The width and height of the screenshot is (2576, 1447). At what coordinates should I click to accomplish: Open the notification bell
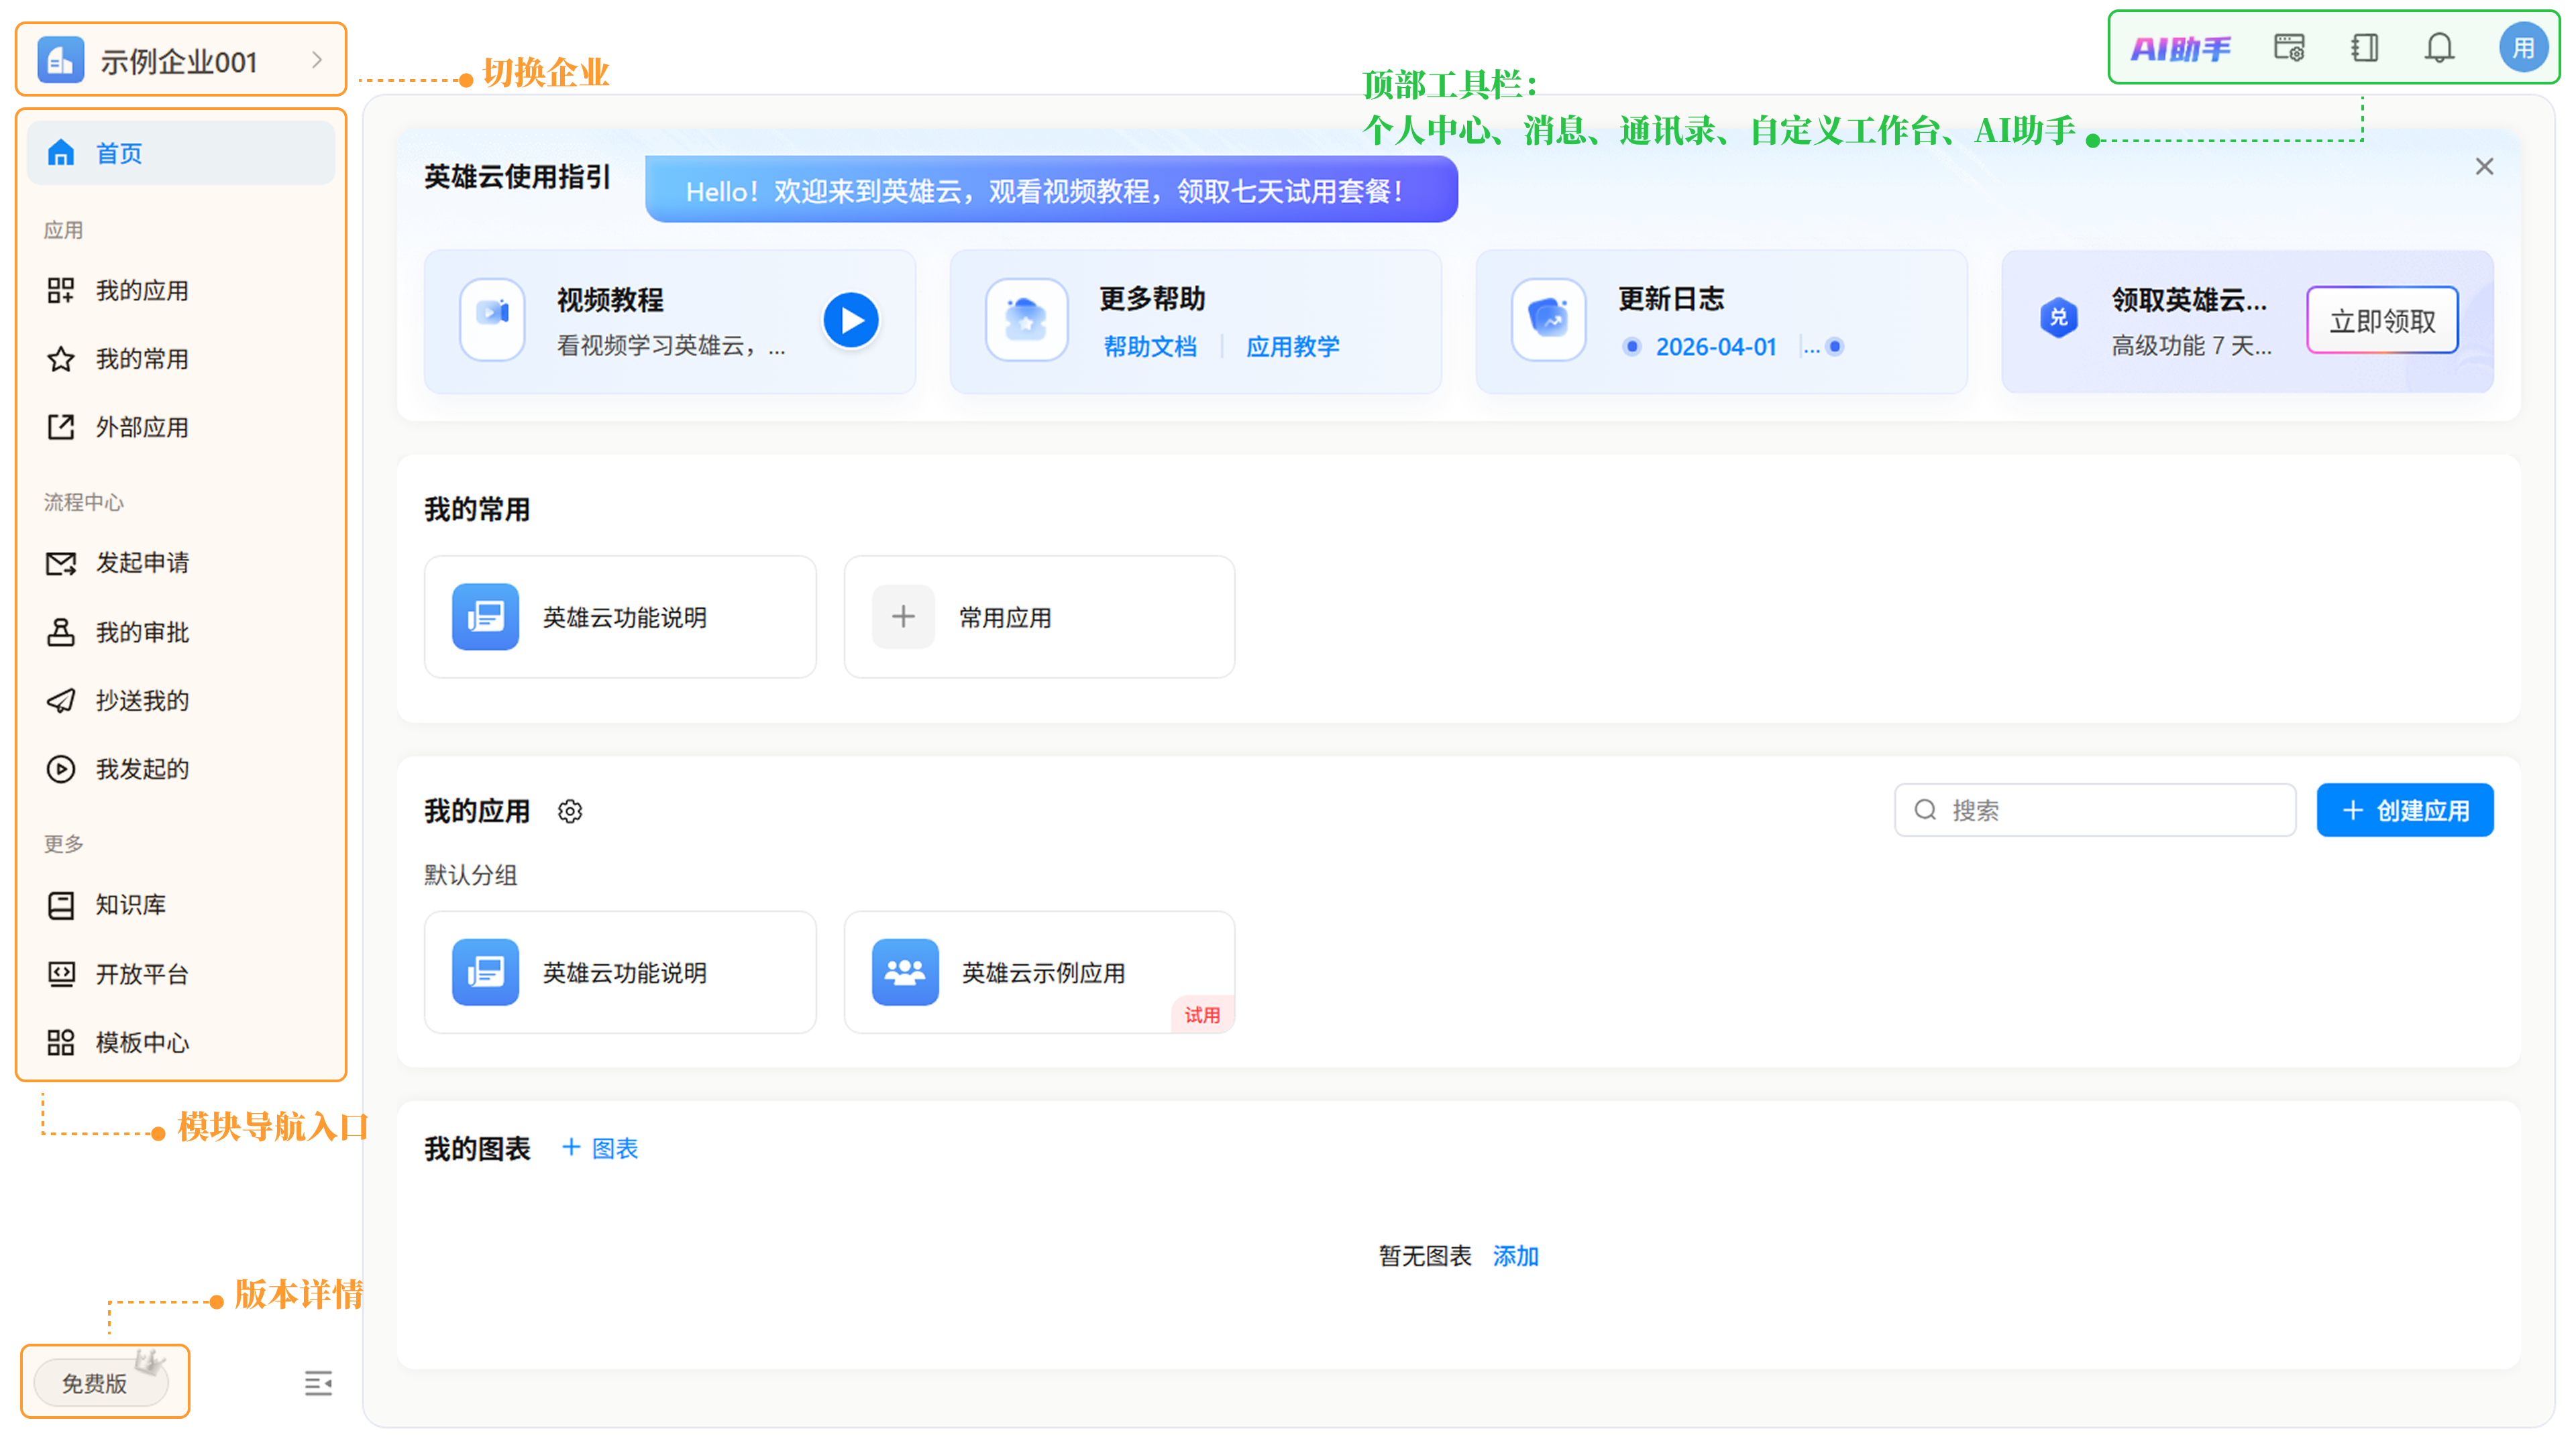pos(2440,48)
